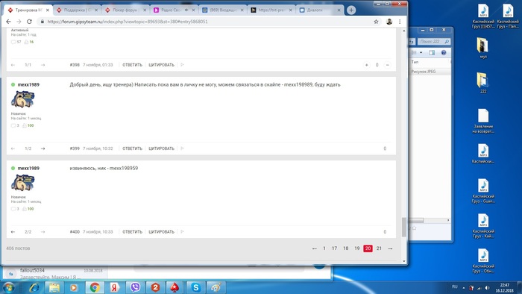Close the "Тренировка" tab
522x294 pixels.
(x=48, y=10)
